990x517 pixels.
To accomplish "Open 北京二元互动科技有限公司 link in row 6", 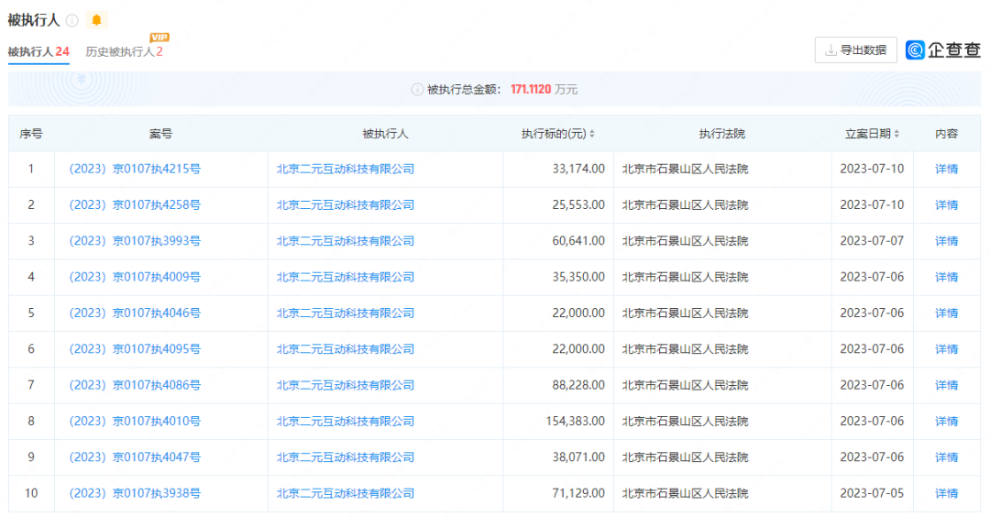I will tap(346, 349).
